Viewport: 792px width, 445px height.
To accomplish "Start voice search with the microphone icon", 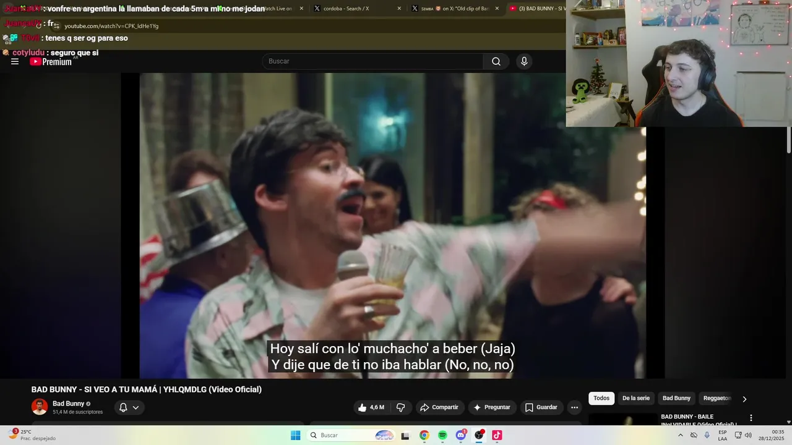I will (x=524, y=61).
